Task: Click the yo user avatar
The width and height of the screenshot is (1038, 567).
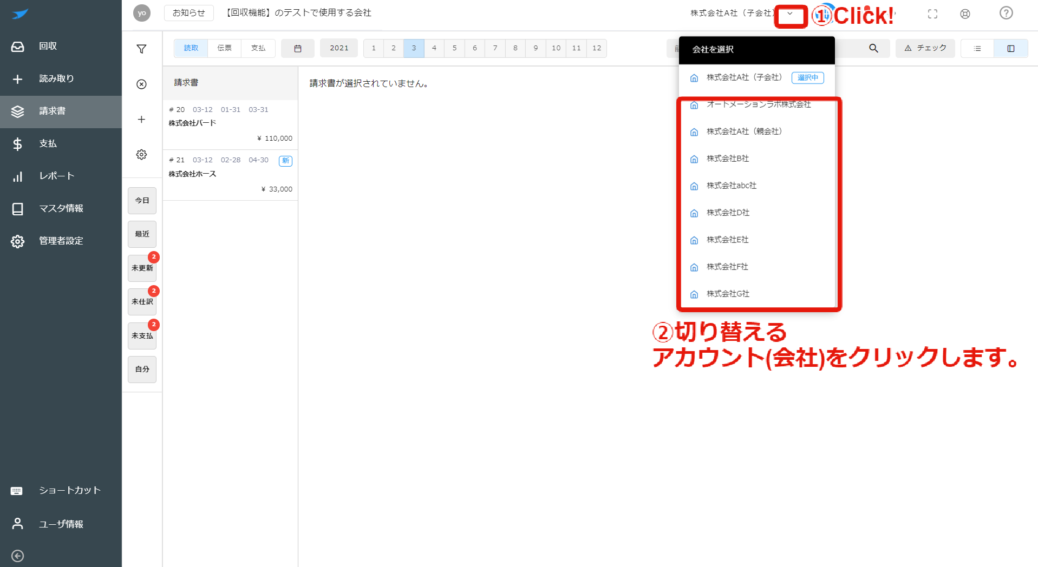Action: click(142, 13)
